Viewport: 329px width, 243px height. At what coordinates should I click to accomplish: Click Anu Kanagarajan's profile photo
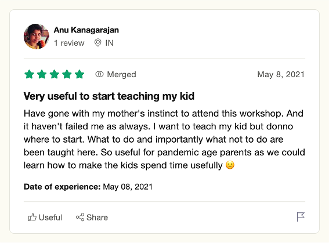click(x=37, y=37)
